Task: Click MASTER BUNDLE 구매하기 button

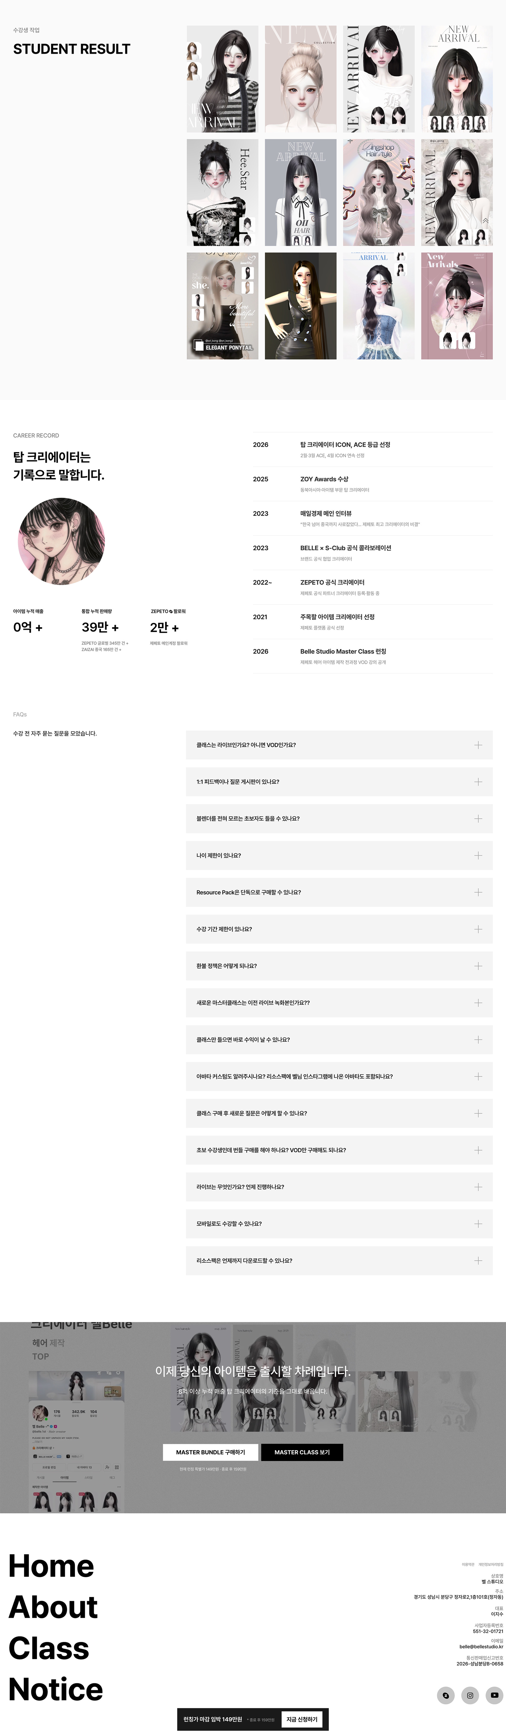Action: pos(211,1452)
